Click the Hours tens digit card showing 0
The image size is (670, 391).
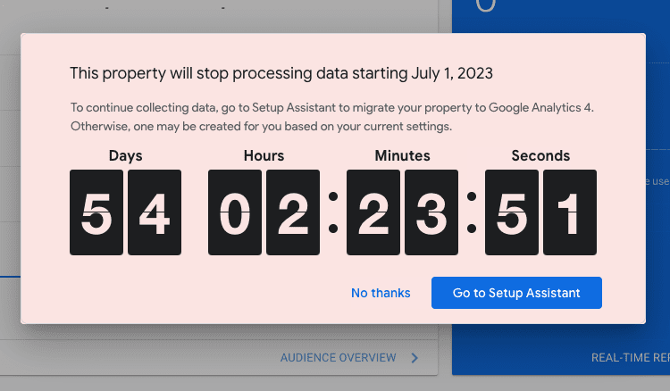point(235,214)
